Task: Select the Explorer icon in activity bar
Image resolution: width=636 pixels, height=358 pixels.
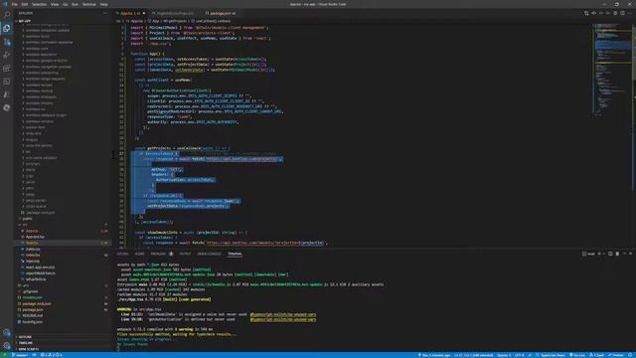Action: (7, 28)
